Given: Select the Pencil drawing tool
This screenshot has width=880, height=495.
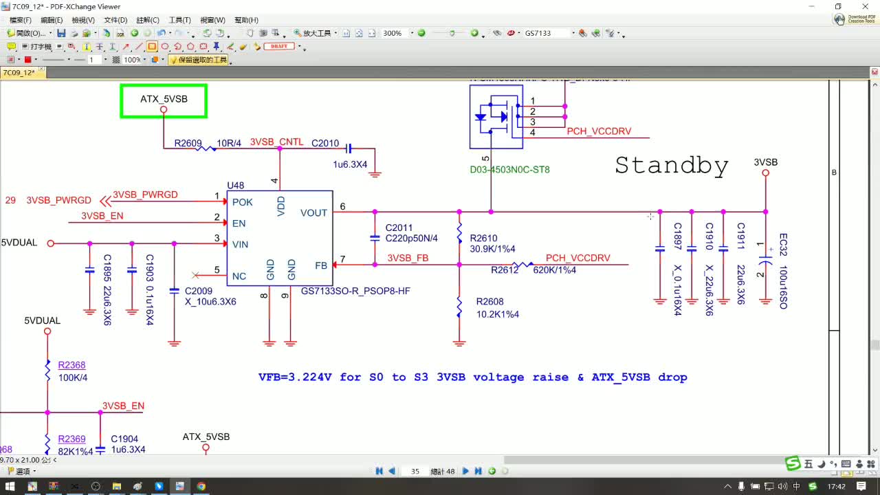Looking at the screenshot, I should click(230, 47).
